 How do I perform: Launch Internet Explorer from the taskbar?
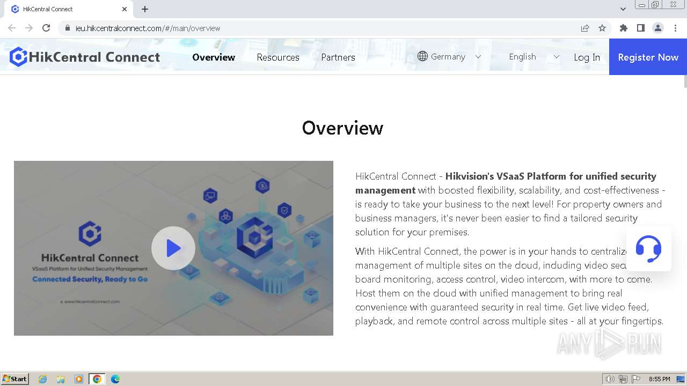tap(43, 379)
